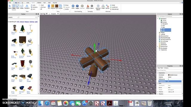
Task: Open the Join dropdown in Tools
Action: tap(33, 9)
